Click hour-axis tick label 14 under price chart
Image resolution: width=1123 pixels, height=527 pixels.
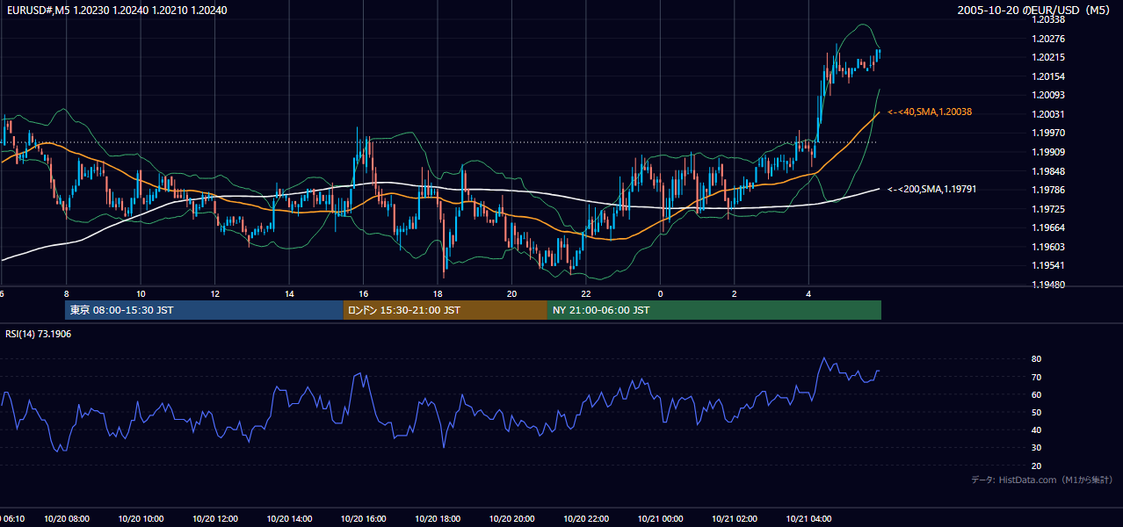click(x=289, y=293)
